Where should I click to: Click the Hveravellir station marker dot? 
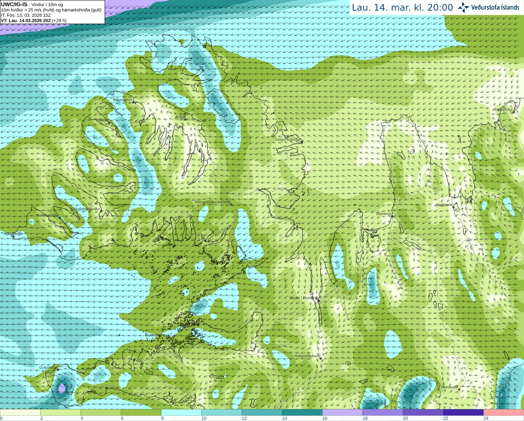[459, 389]
